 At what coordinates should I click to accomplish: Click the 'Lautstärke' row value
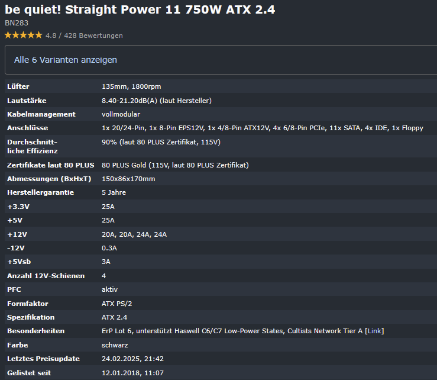[157, 101]
